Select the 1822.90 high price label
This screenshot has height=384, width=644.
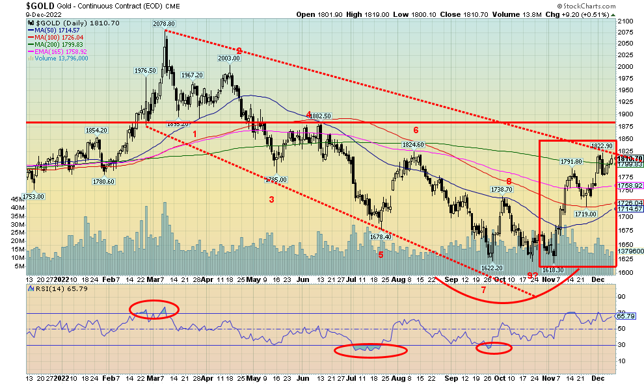click(x=602, y=146)
